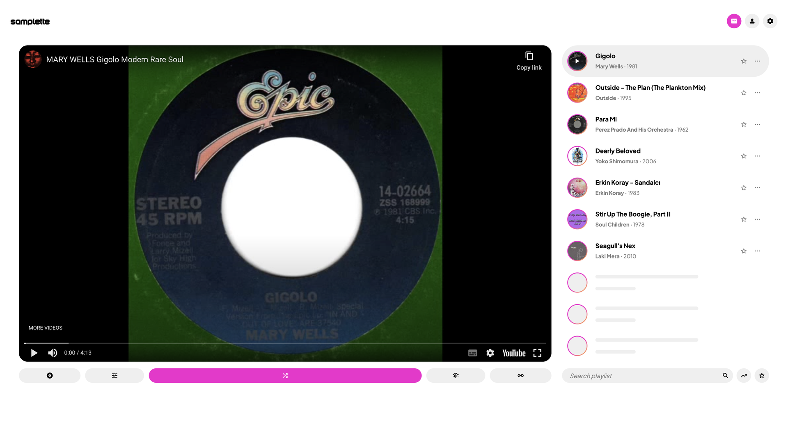Click the Laki Mera track thumbnail
This screenshot has height=443, width=788.
click(577, 251)
